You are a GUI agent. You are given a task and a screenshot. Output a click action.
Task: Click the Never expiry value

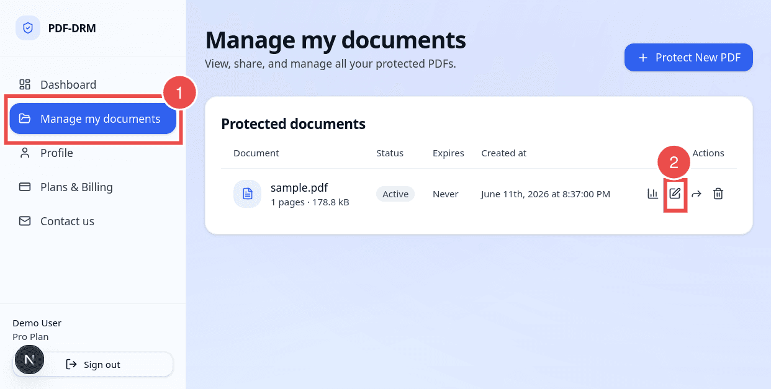coord(446,194)
